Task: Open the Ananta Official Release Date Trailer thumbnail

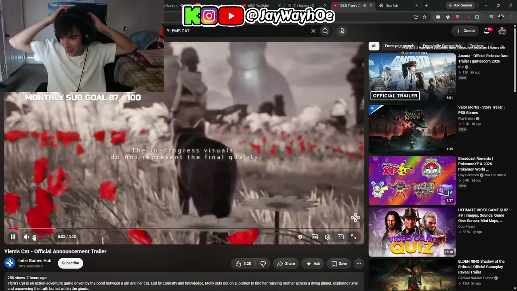Action: coord(412,78)
